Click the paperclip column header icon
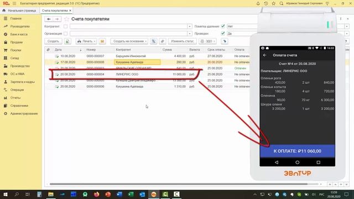The width and height of the screenshot is (354, 199). click(48, 50)
